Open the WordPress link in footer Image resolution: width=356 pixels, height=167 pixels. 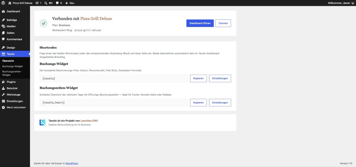(72, 163)
